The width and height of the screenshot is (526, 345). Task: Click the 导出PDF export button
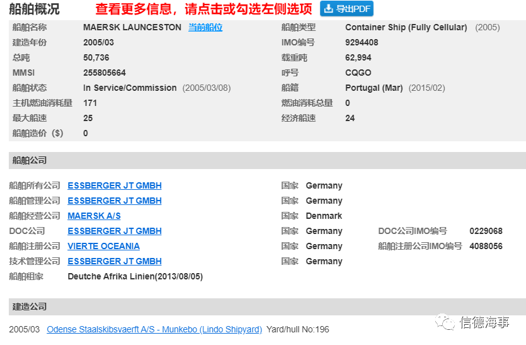click(346, 9)
